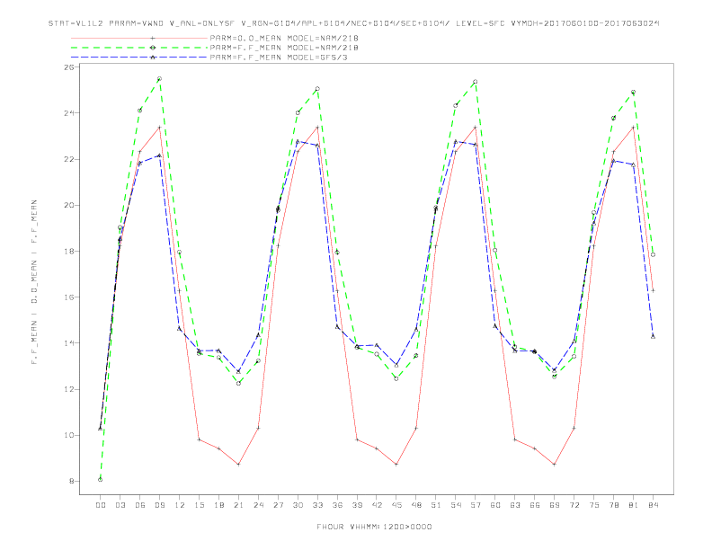Click red plus trough marker at hour 45

click(396, 465)
